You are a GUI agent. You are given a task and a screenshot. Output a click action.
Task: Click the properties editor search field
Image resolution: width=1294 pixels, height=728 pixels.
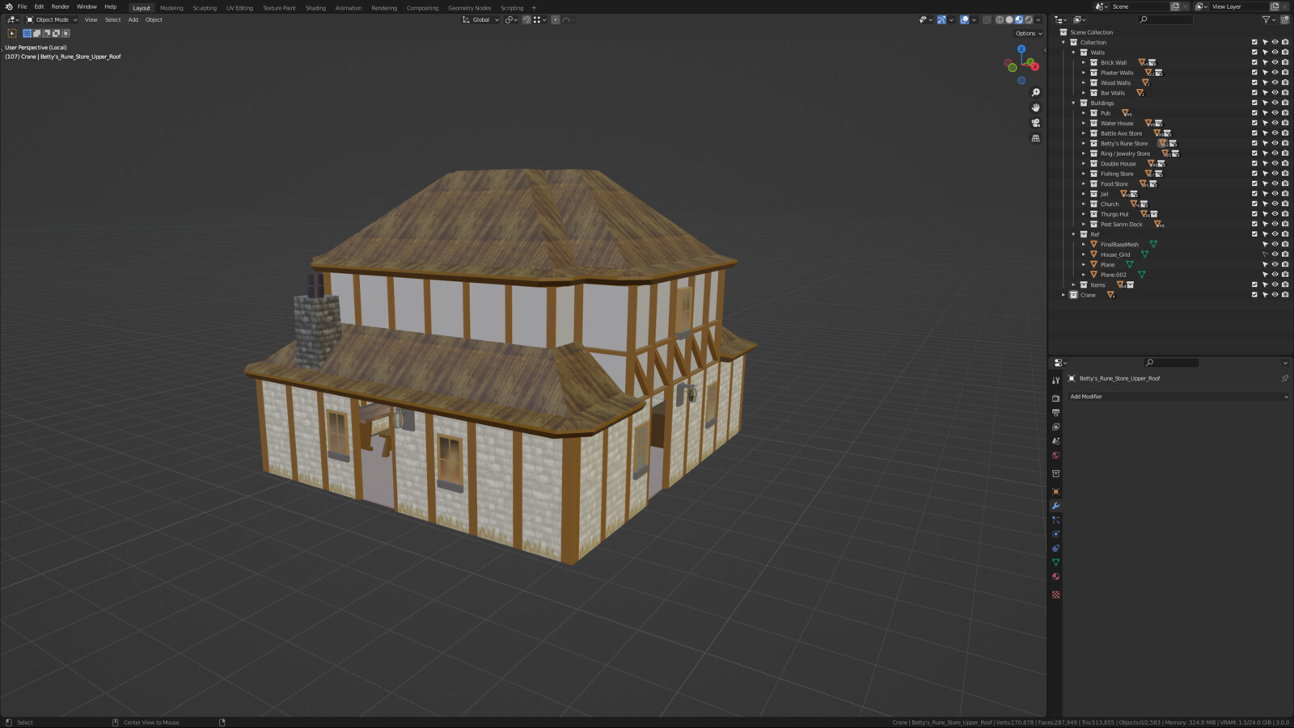(x=1171, y=363)
